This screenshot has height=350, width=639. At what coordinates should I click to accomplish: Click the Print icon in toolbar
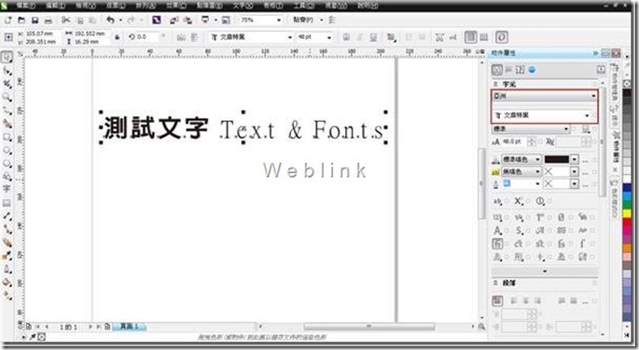point(49,20)
